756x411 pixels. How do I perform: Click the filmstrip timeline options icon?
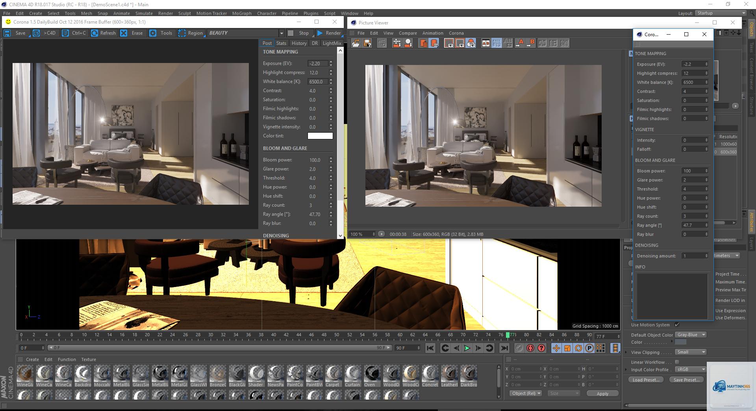[615, 348]
